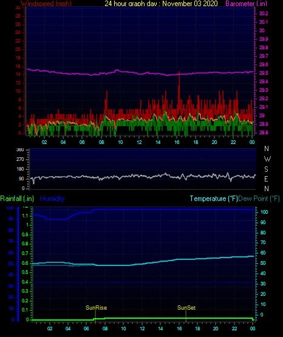Viewport: 283px width, 337px height.
Task: Click the E compass direction label
Action: coord(266,179)
